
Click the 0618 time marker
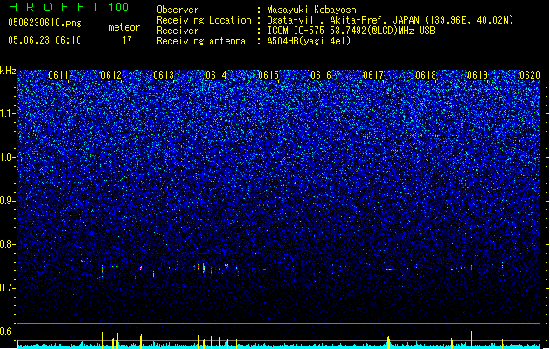[x=426, y=75]
